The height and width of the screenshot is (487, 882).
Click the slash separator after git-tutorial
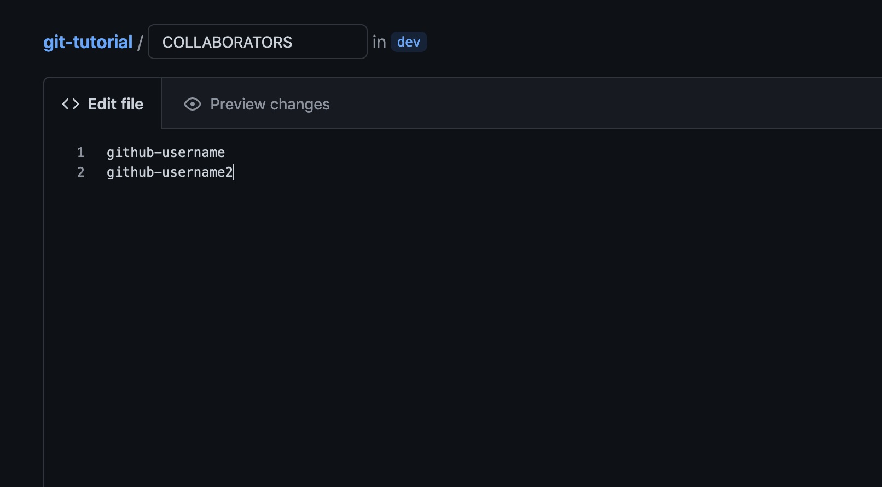(x=141, y=42)
